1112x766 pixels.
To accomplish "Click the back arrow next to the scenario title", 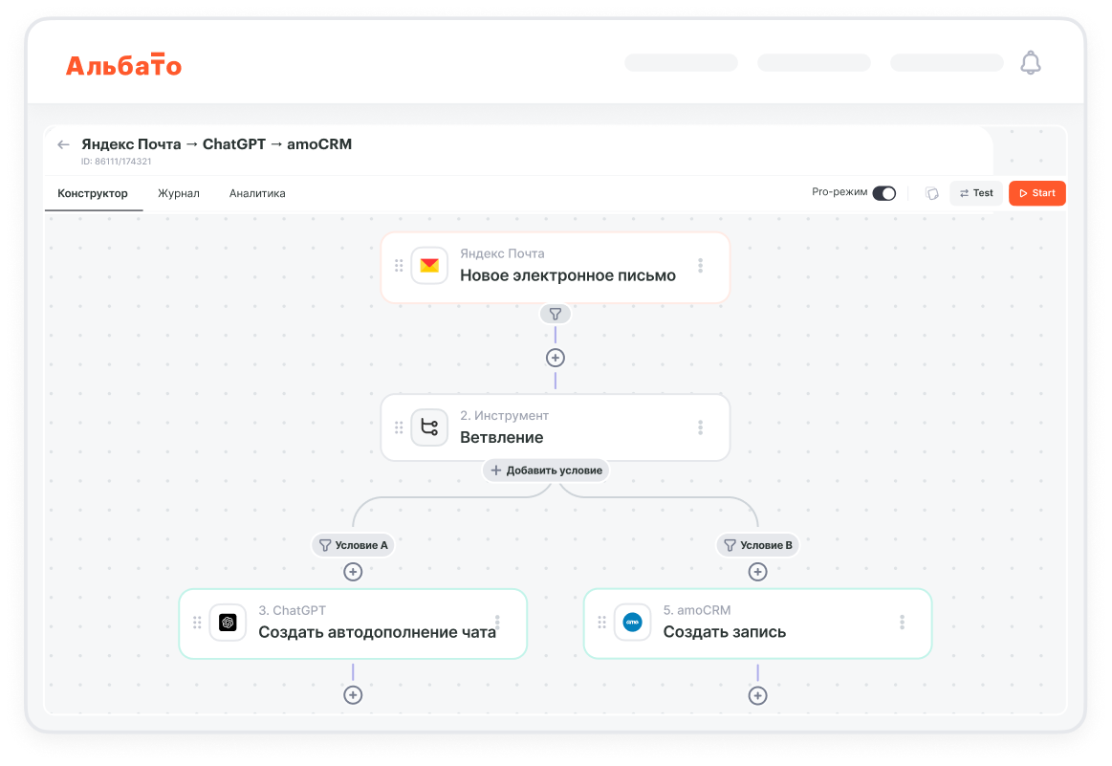I will (x=63, y=143).
